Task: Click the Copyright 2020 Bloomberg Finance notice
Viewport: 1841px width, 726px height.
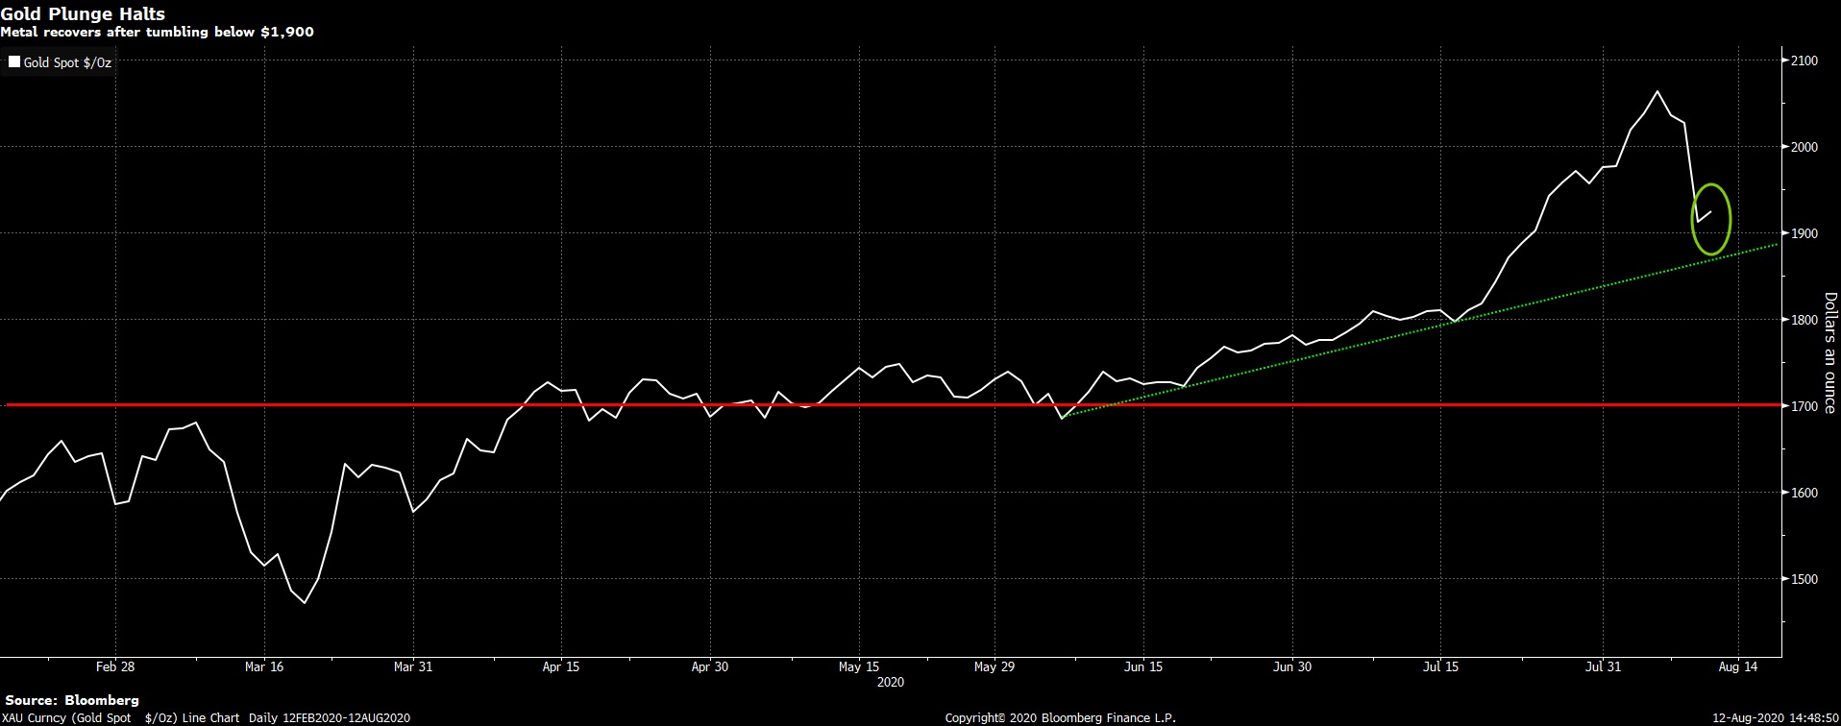Action: point(1060,717)
